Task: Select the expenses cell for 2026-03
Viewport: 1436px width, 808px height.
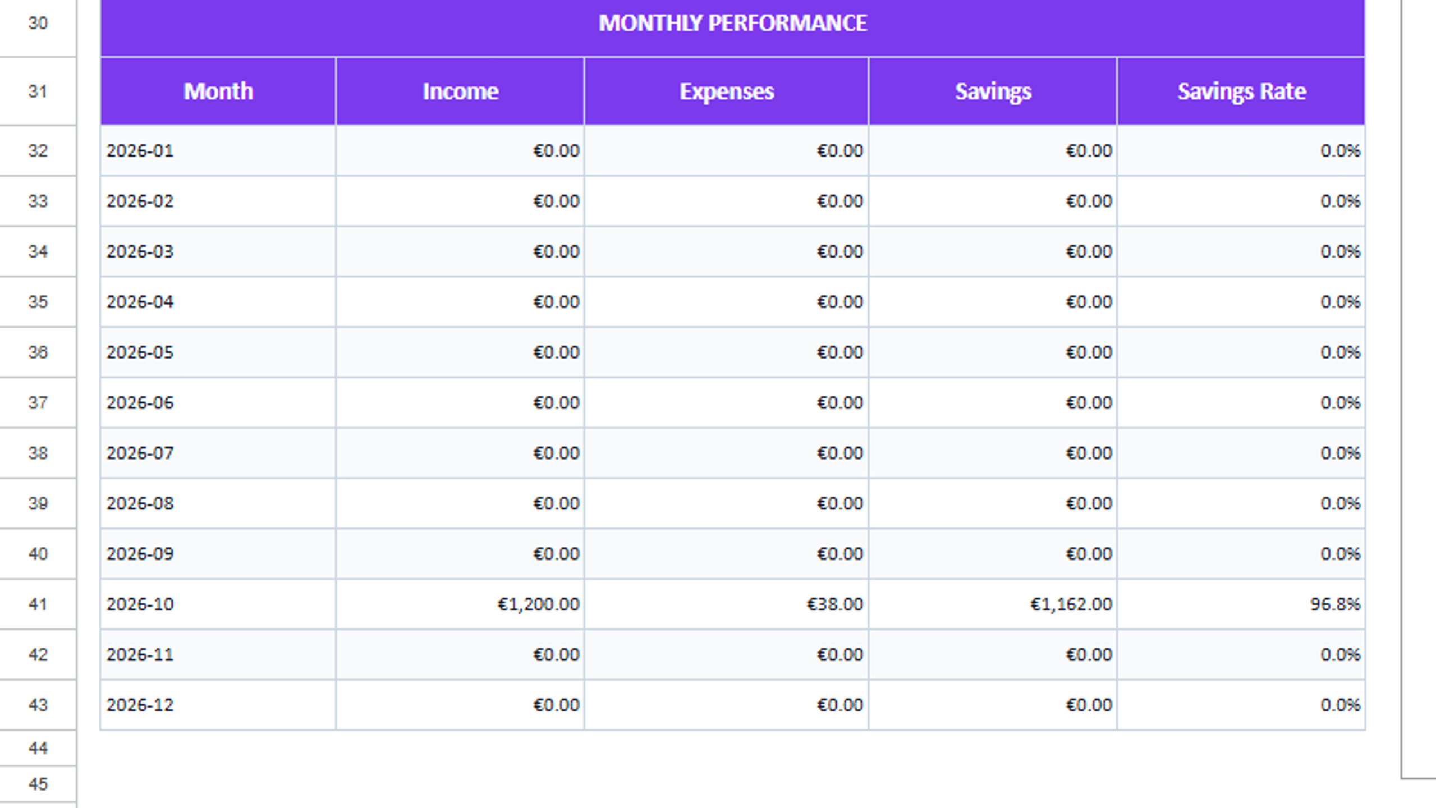Action: point(726,251)
